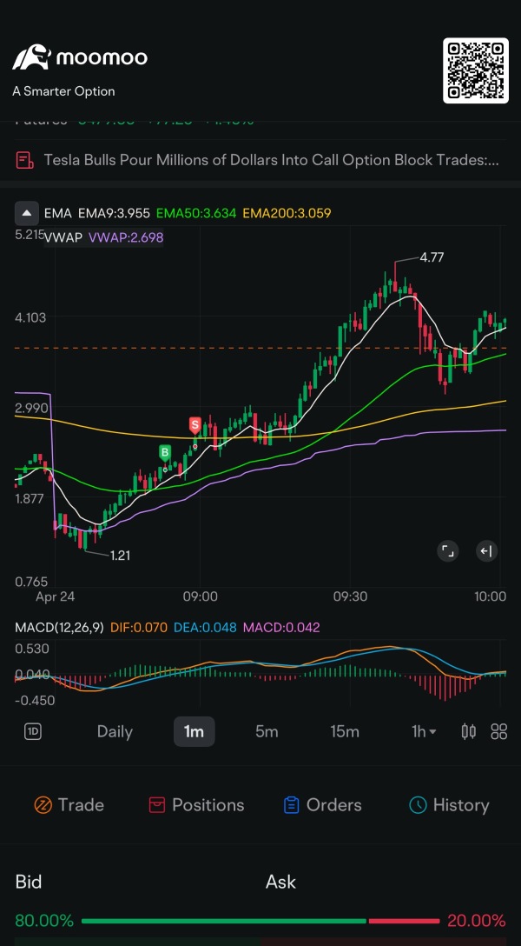Switch to the 5m timeframe
This screenshot has height=946, width=521.
[x=267, y=732]
